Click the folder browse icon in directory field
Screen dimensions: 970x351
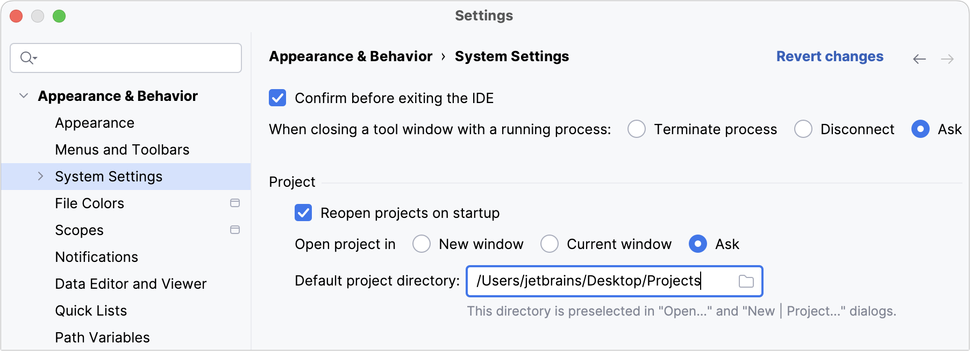(746, 281)
